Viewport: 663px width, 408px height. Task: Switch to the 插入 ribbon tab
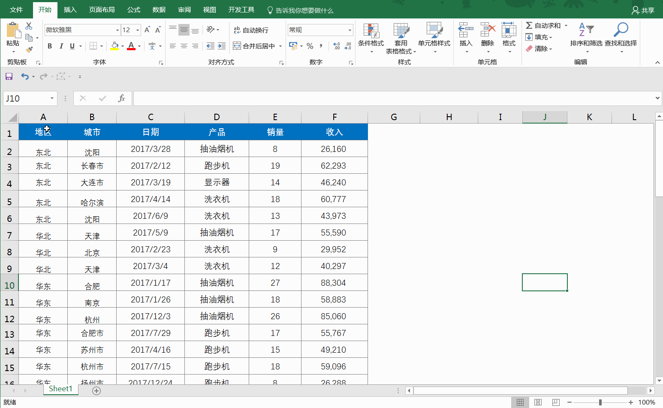pyautogui.click(x=70, y=9)
